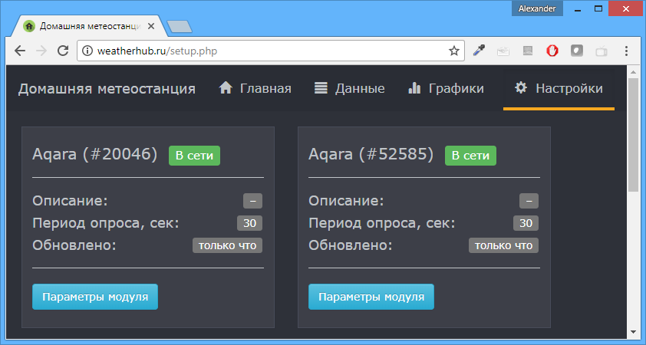
Task: Activate the eyedropper color picker extension
Action: (x=479, y=51)
